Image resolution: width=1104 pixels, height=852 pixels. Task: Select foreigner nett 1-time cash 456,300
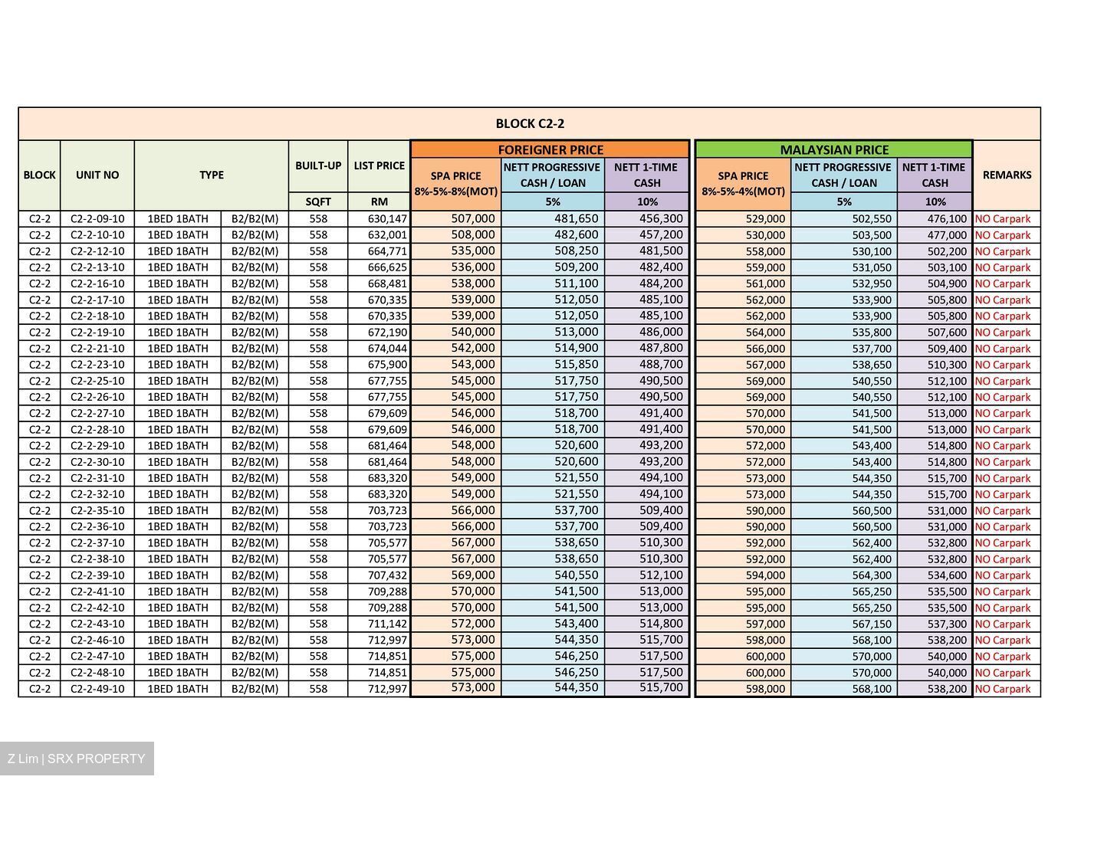[x=661, y=218]
